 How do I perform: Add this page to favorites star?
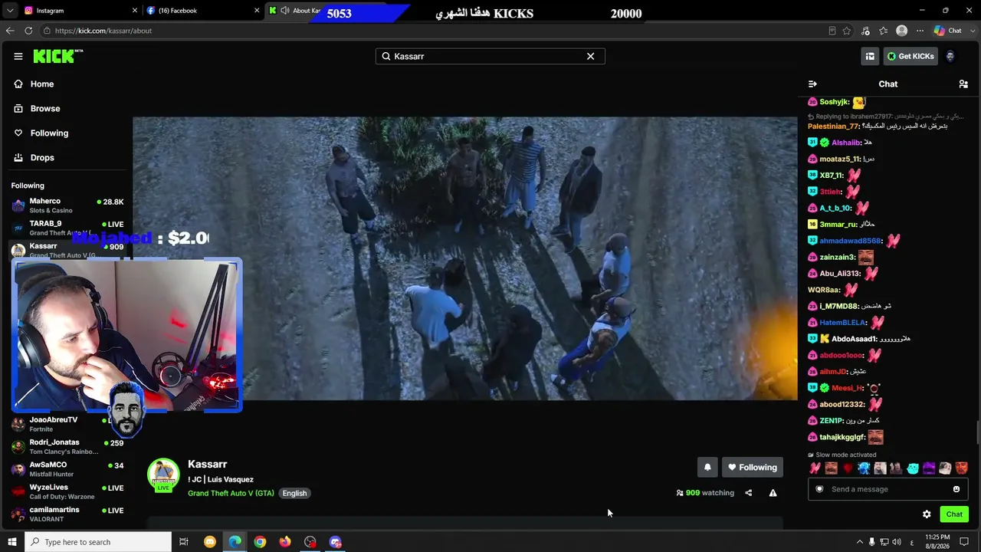[x=847, y=31]
